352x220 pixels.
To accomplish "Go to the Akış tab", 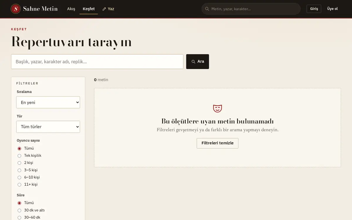I will coord(71,9).
